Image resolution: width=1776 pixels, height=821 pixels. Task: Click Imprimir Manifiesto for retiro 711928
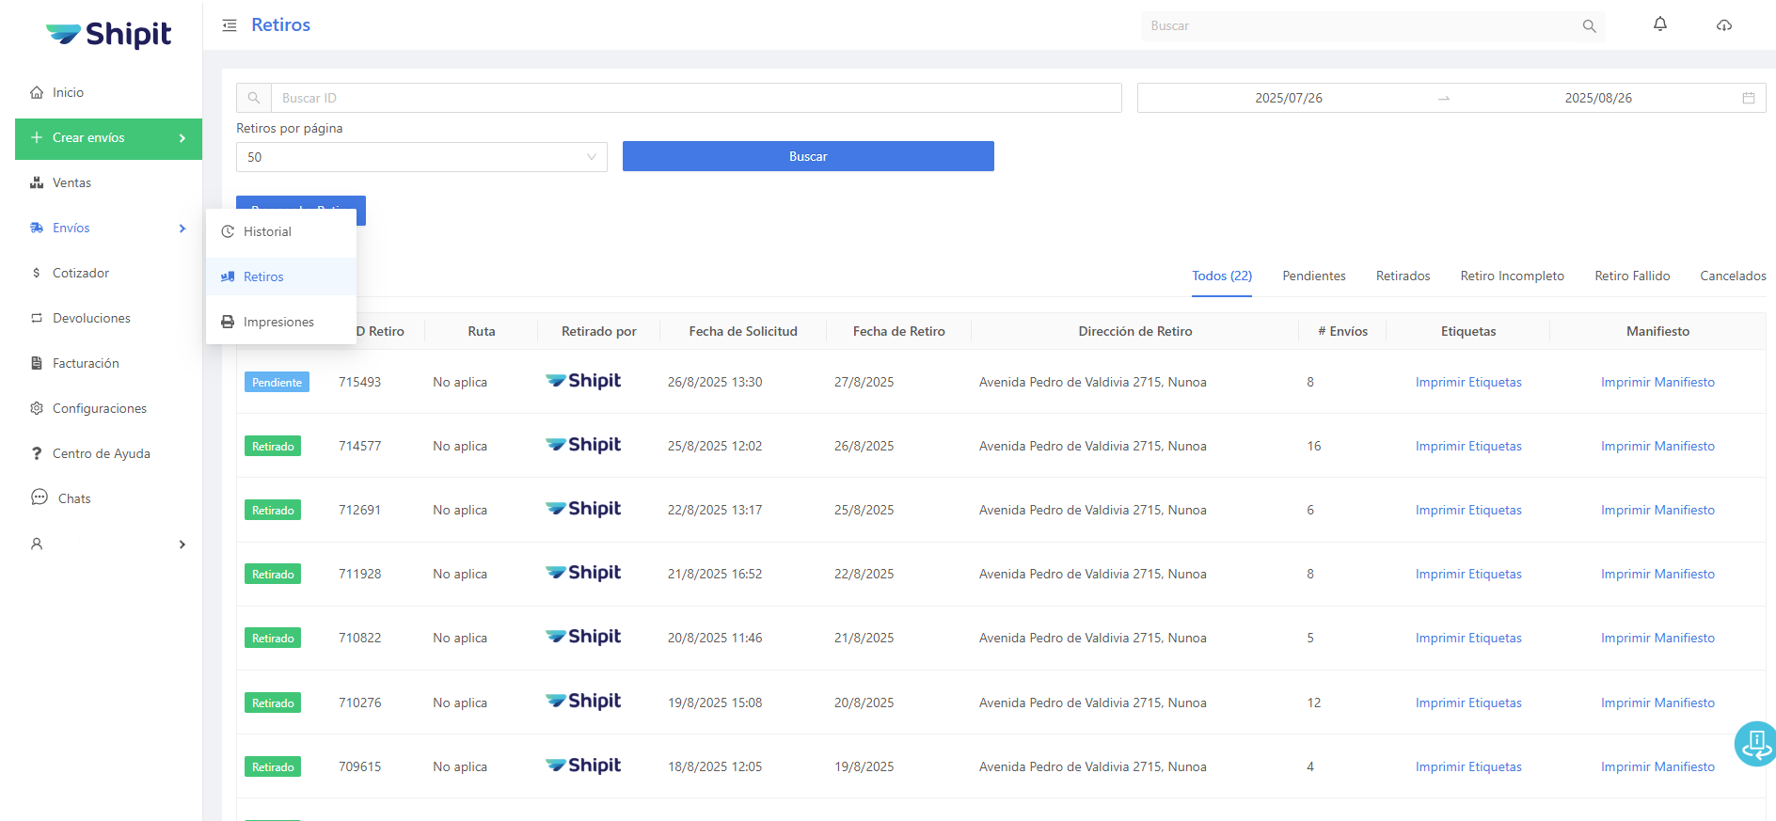1657,574
